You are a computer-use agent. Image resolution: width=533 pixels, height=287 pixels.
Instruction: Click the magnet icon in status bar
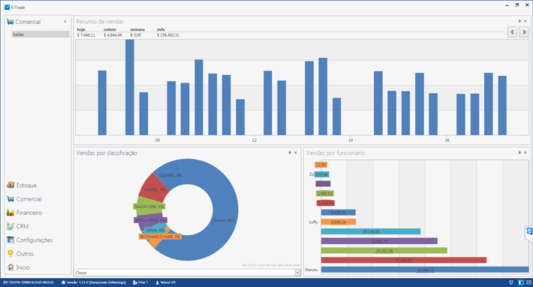pos(511,282)
